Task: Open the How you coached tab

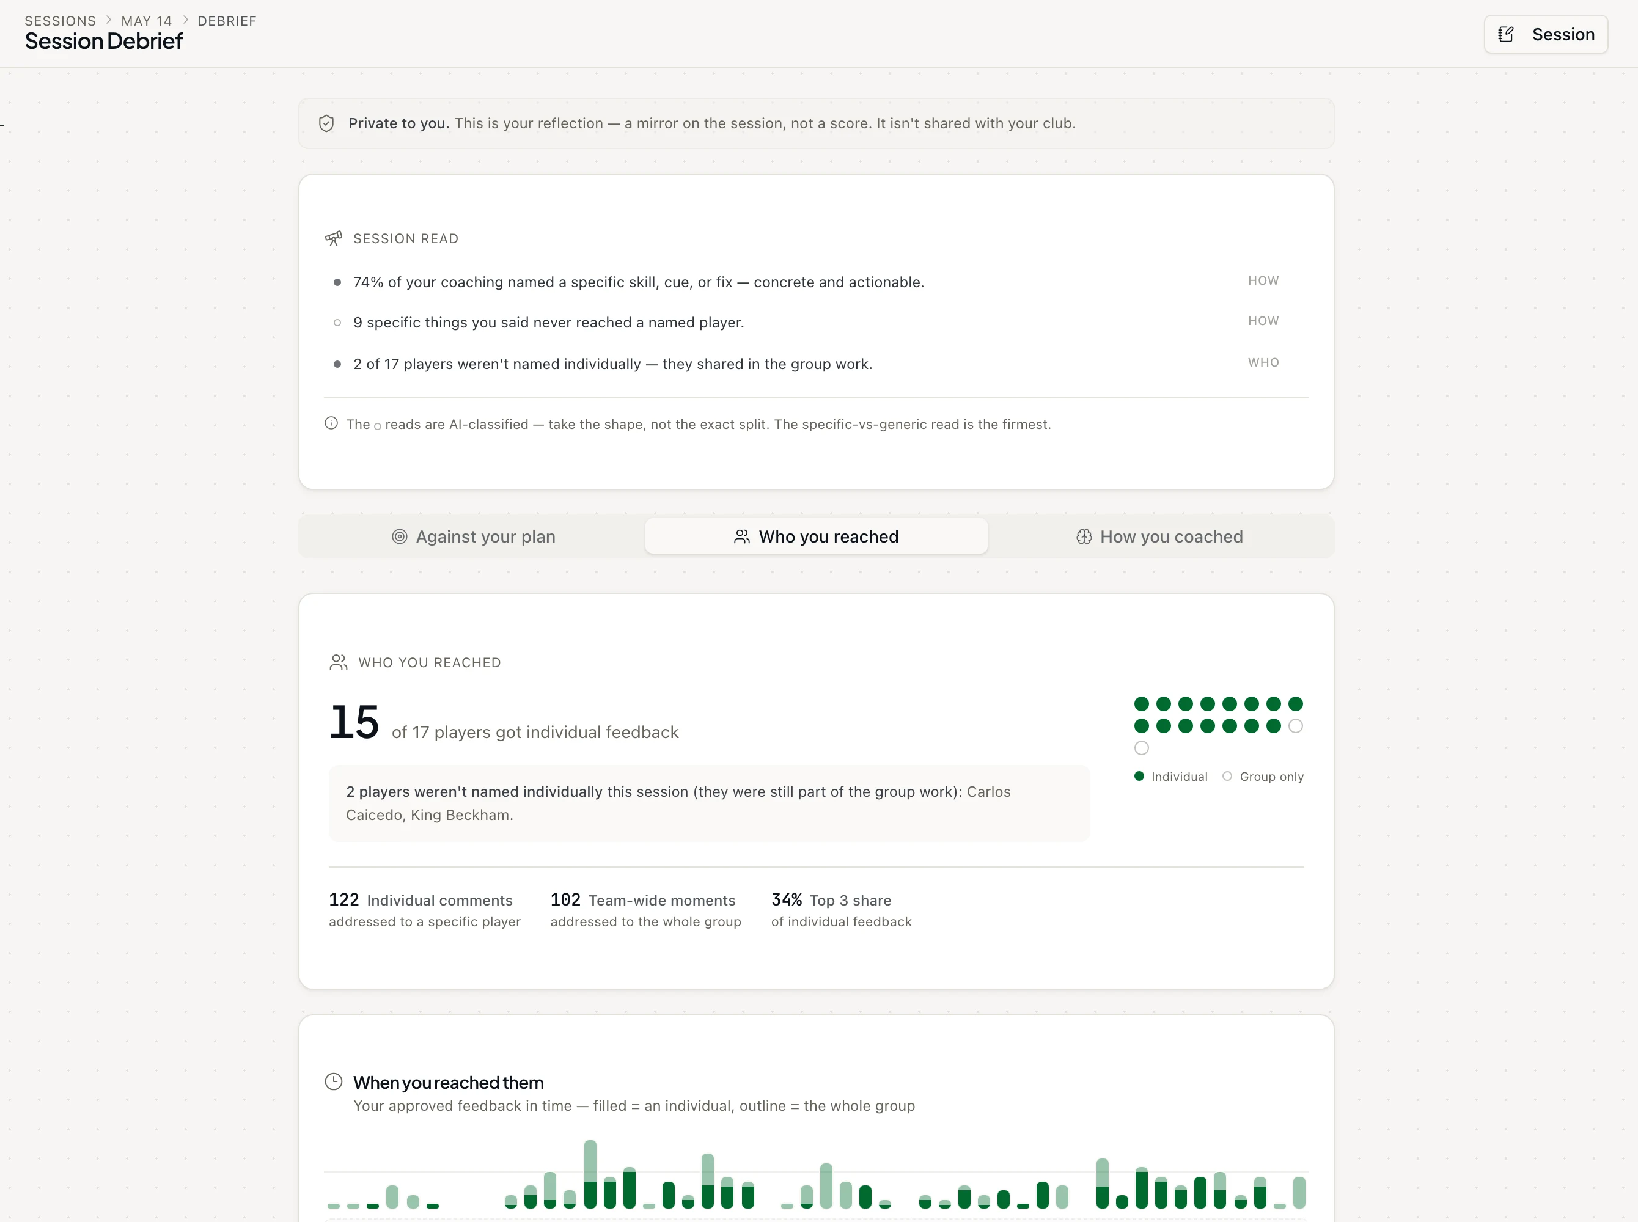Action: [x=1159, y=537]
